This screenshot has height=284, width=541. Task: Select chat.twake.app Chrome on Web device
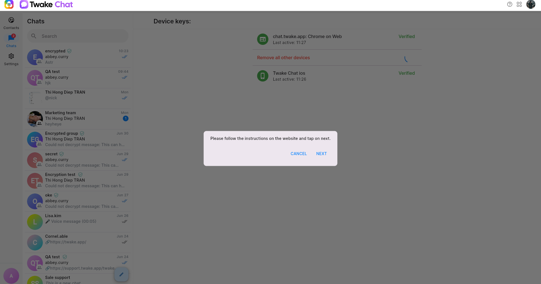click(337, 39)
